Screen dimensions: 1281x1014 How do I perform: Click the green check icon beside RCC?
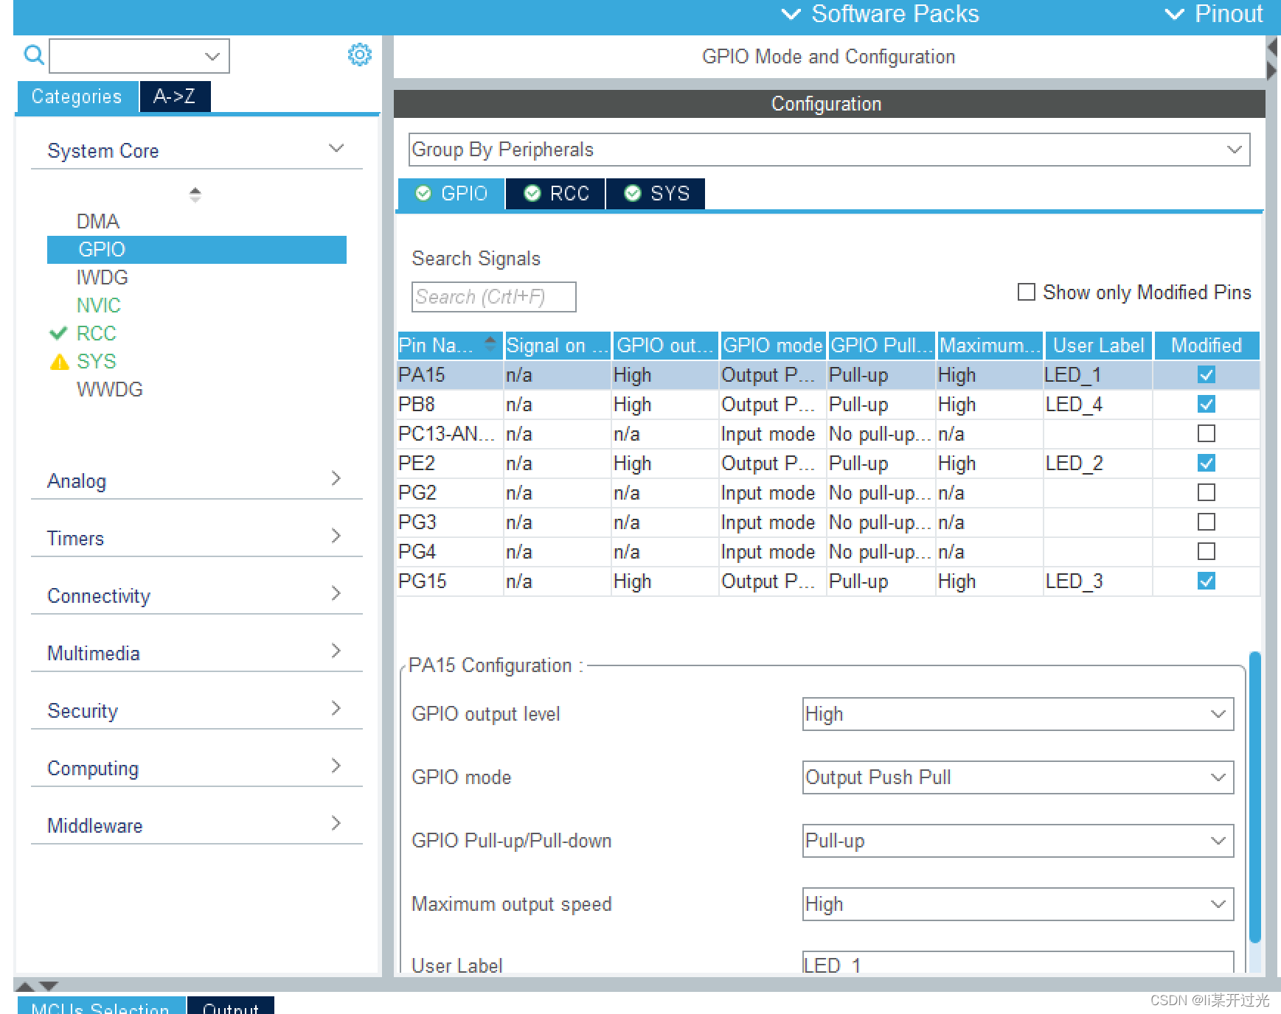[58, 333]
